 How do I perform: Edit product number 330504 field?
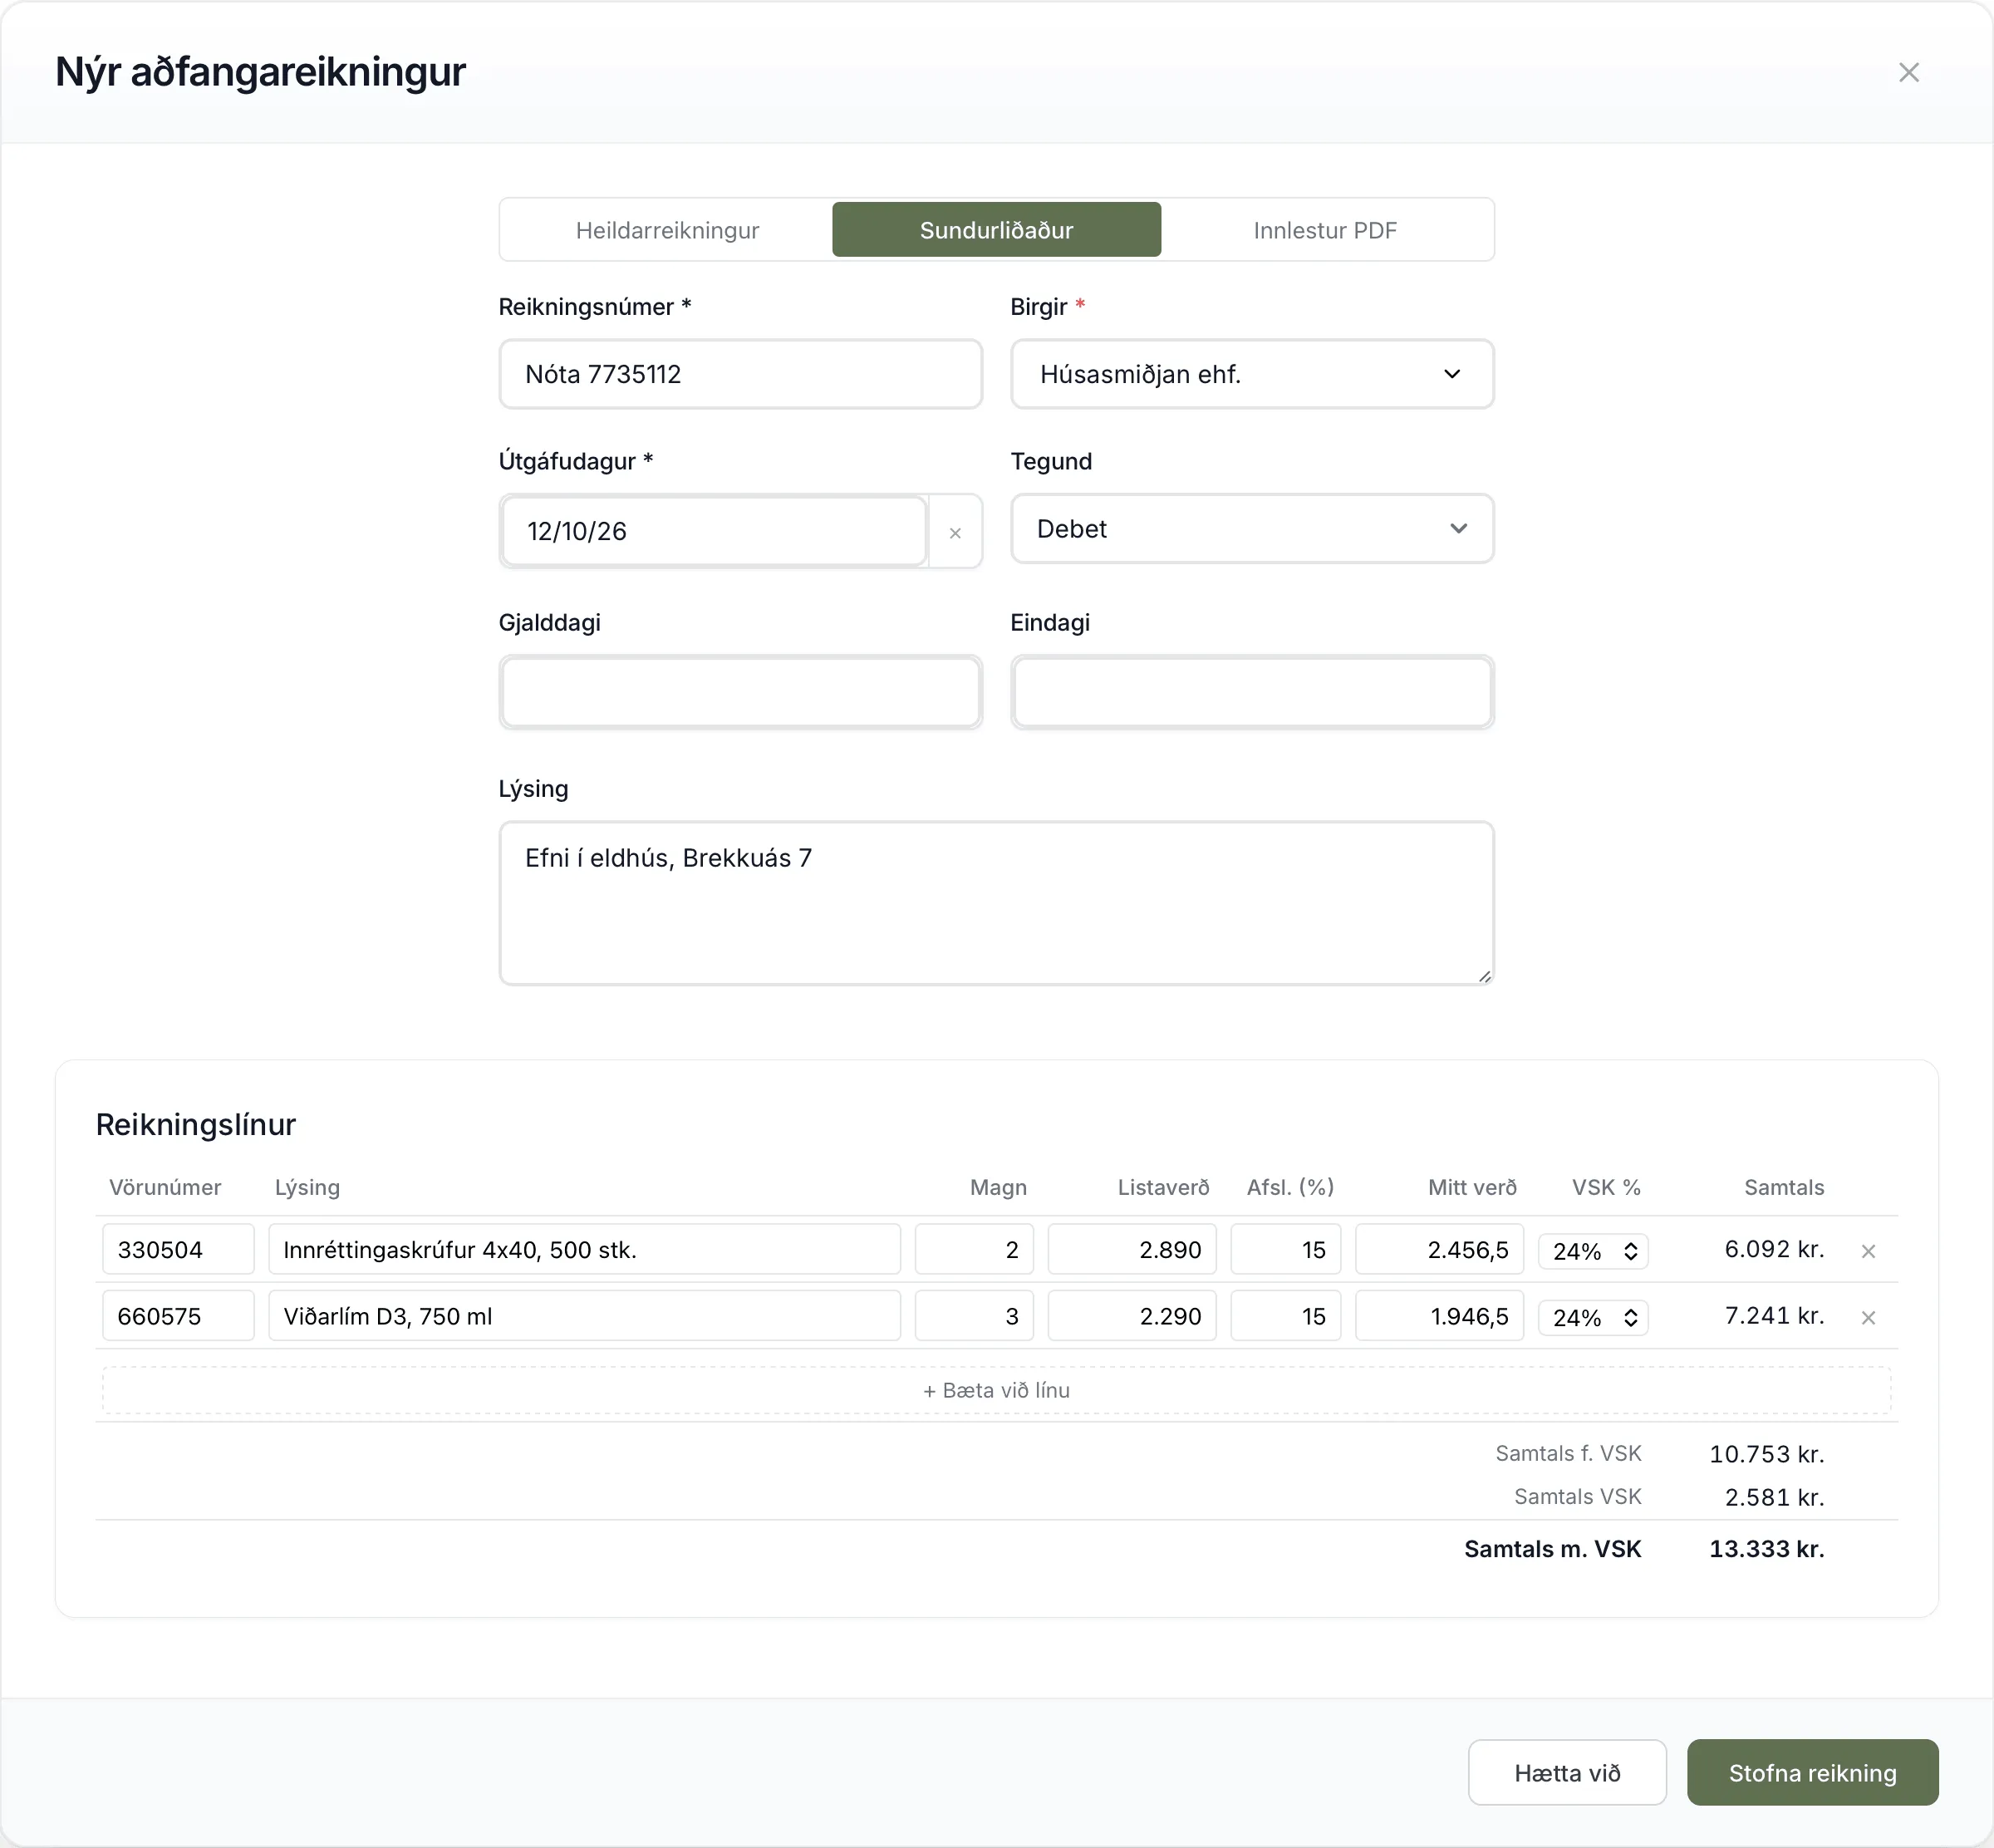178,1249
